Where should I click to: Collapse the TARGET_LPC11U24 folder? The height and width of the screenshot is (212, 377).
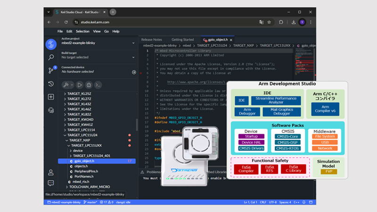82,135
